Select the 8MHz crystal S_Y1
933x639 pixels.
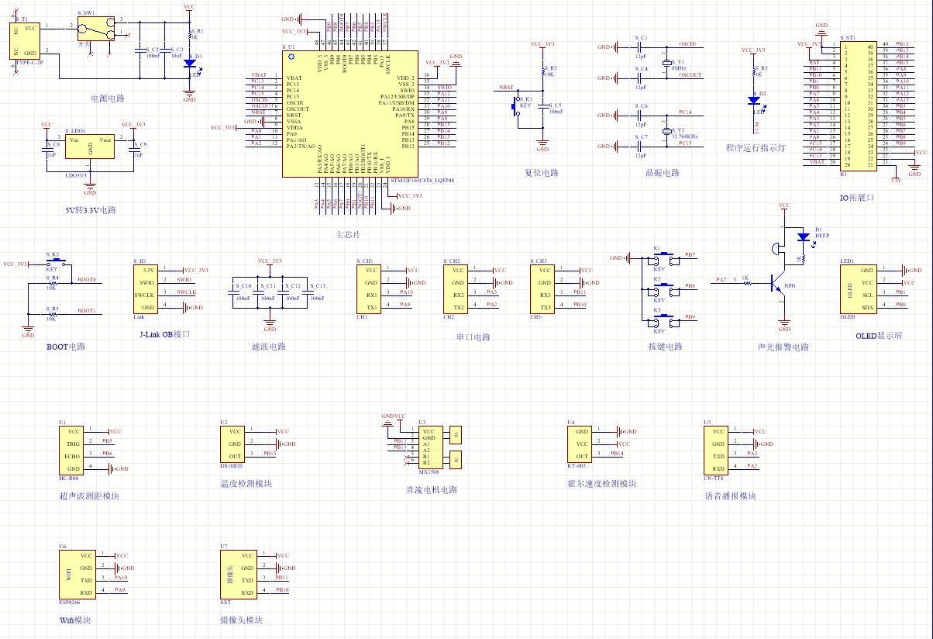(x=666, y=62)
